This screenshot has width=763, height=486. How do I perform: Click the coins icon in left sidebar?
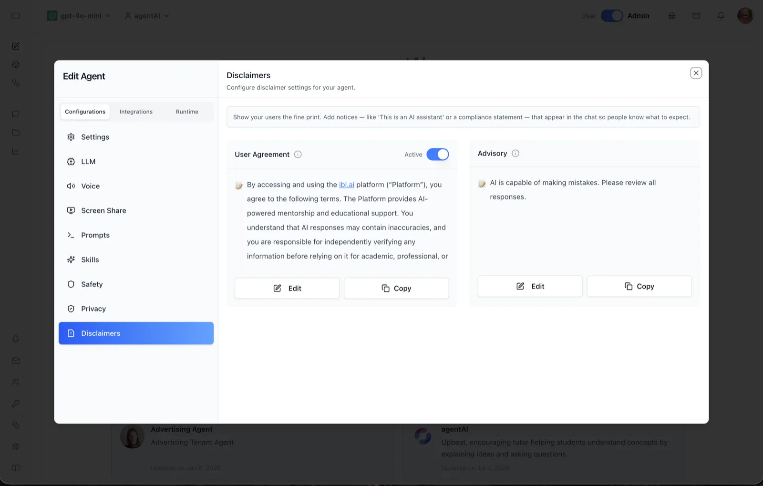coord(16,425)
